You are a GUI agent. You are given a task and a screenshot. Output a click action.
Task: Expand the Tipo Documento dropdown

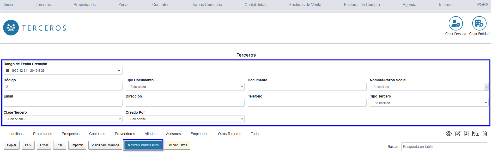(x=185, y=87)
